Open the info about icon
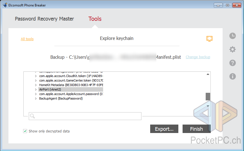 pyautogui.click(x=232, y=76)
